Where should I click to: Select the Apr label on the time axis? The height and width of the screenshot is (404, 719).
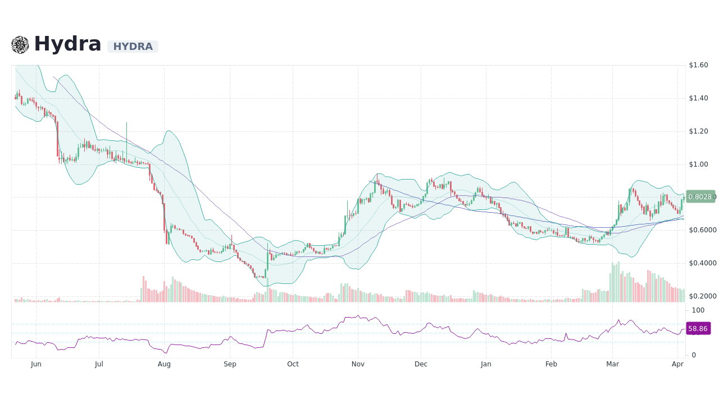[678, 364]
